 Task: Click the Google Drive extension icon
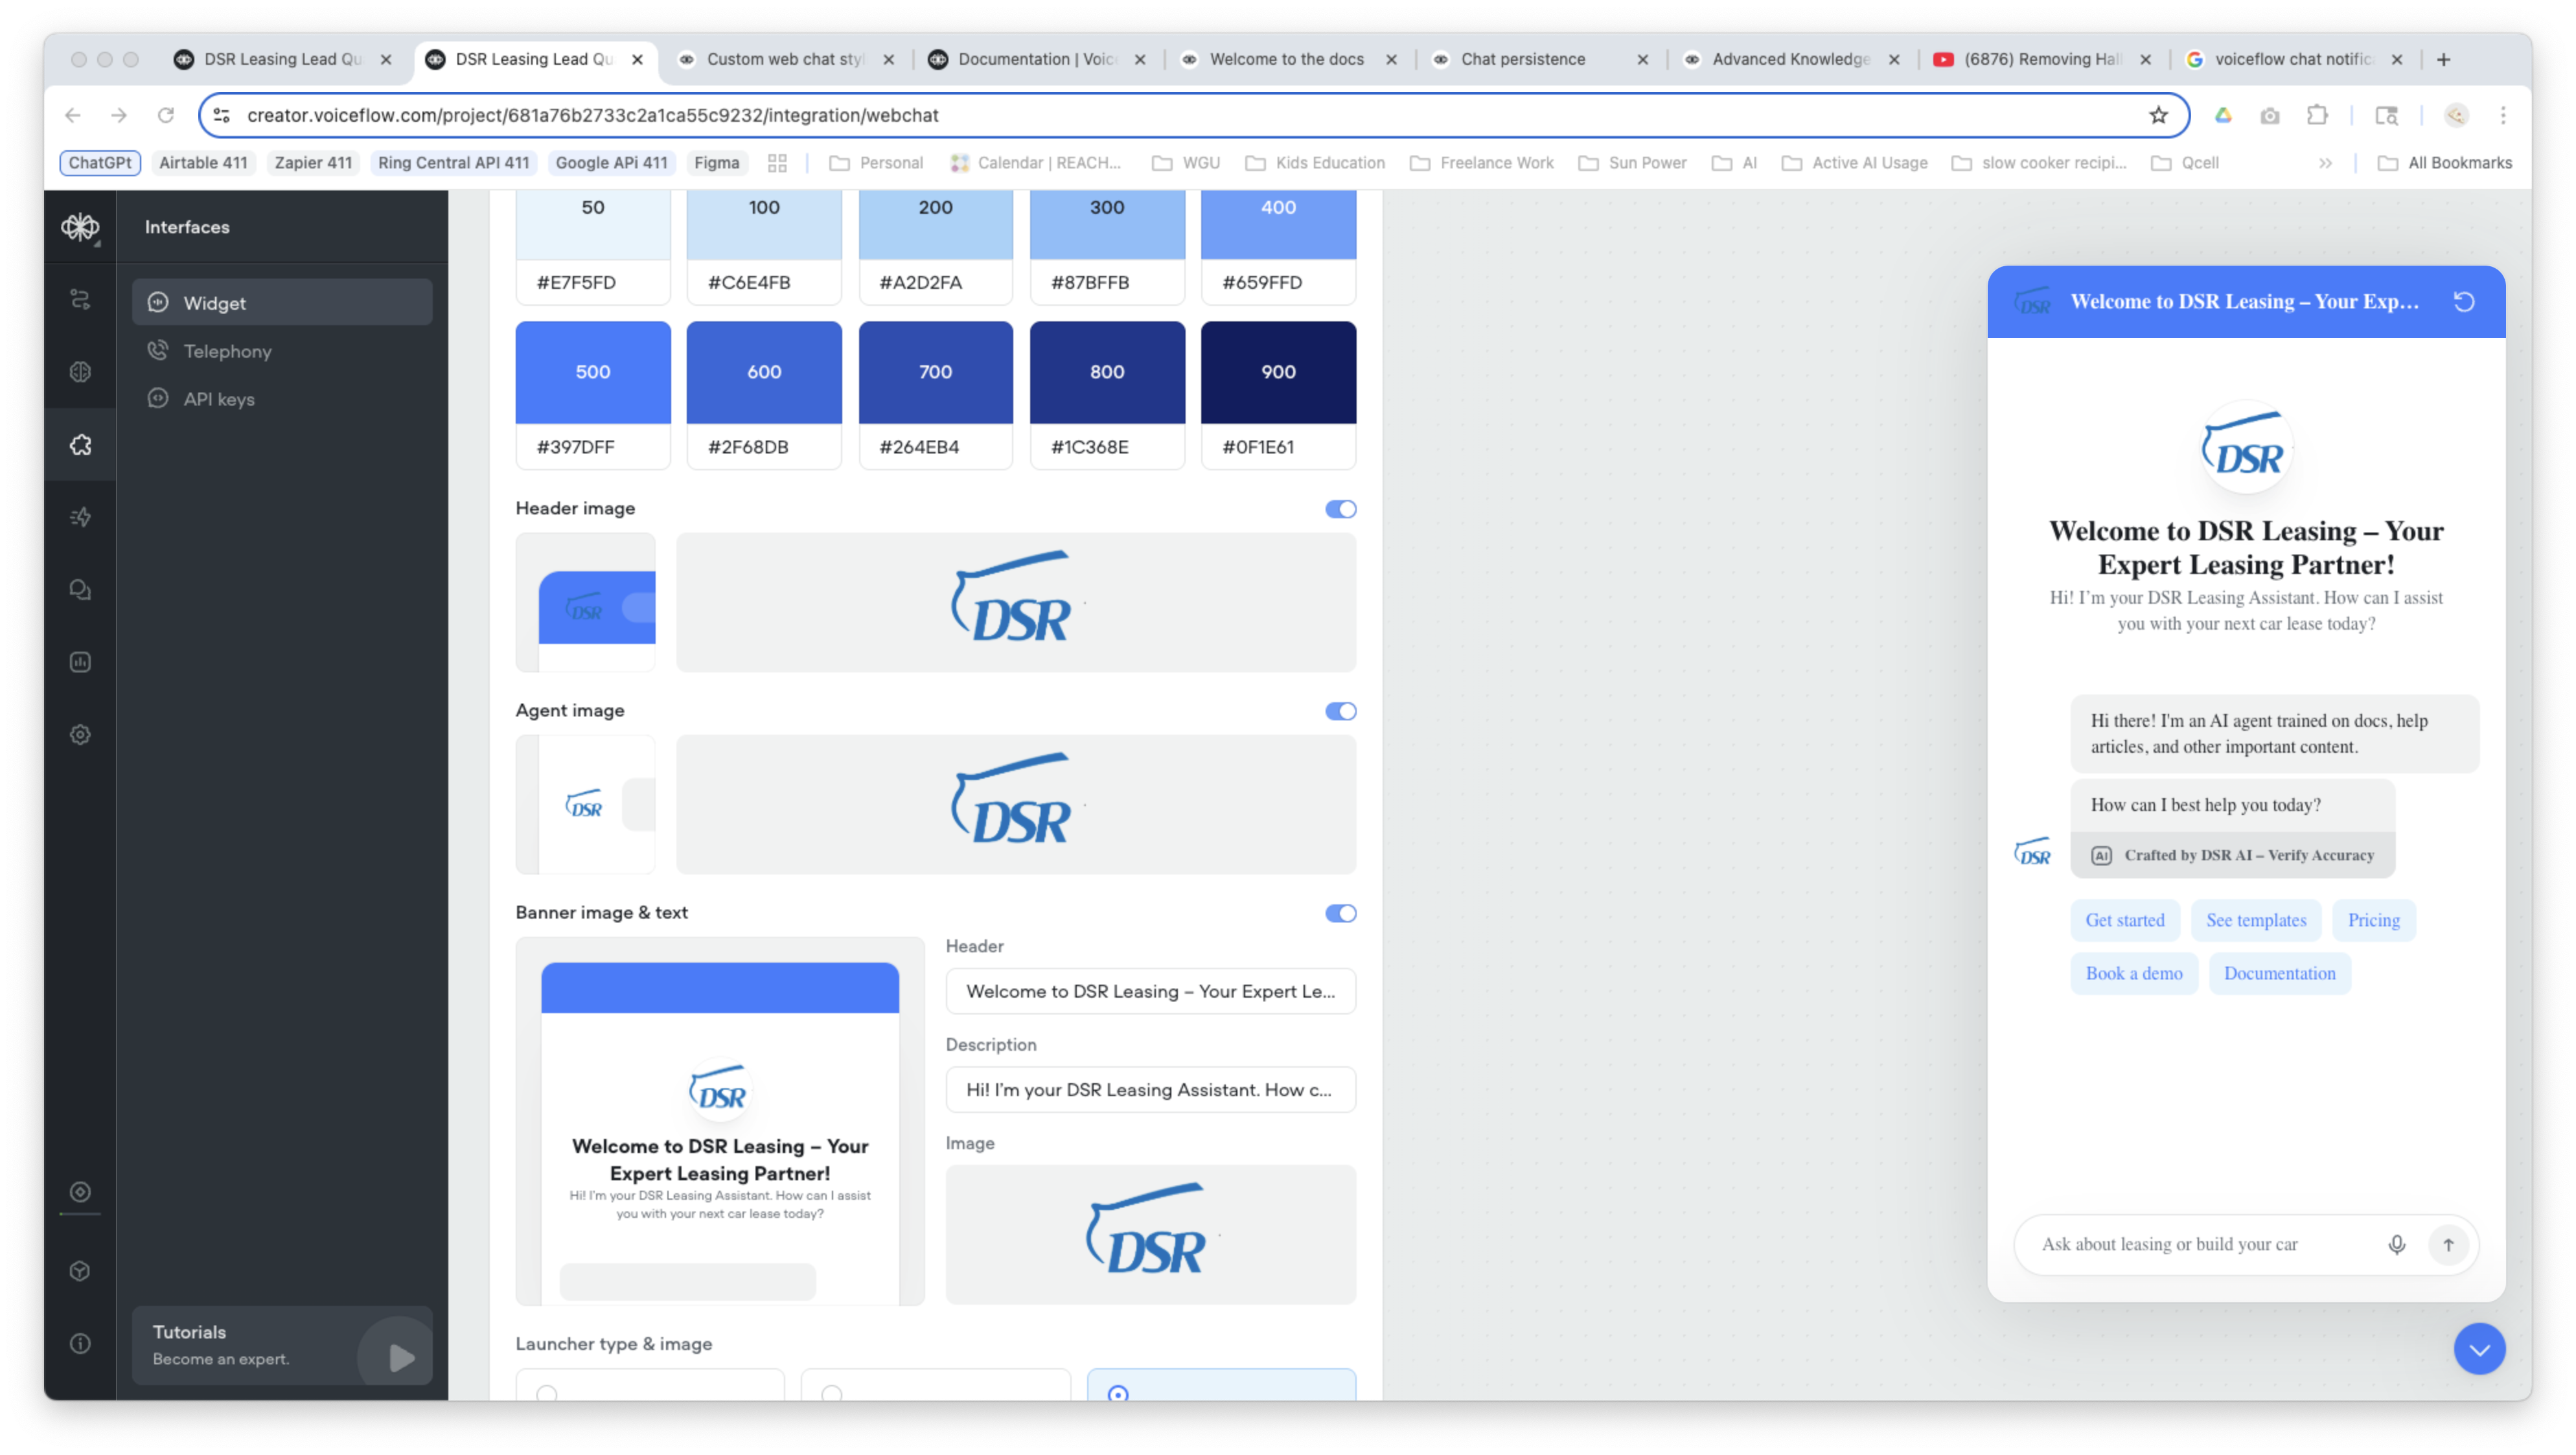pyautogui.click(x=2222, y=115)
